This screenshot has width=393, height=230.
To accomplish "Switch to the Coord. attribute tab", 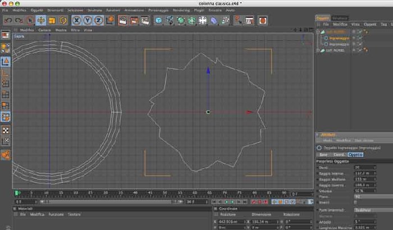I will coord(339,155).
